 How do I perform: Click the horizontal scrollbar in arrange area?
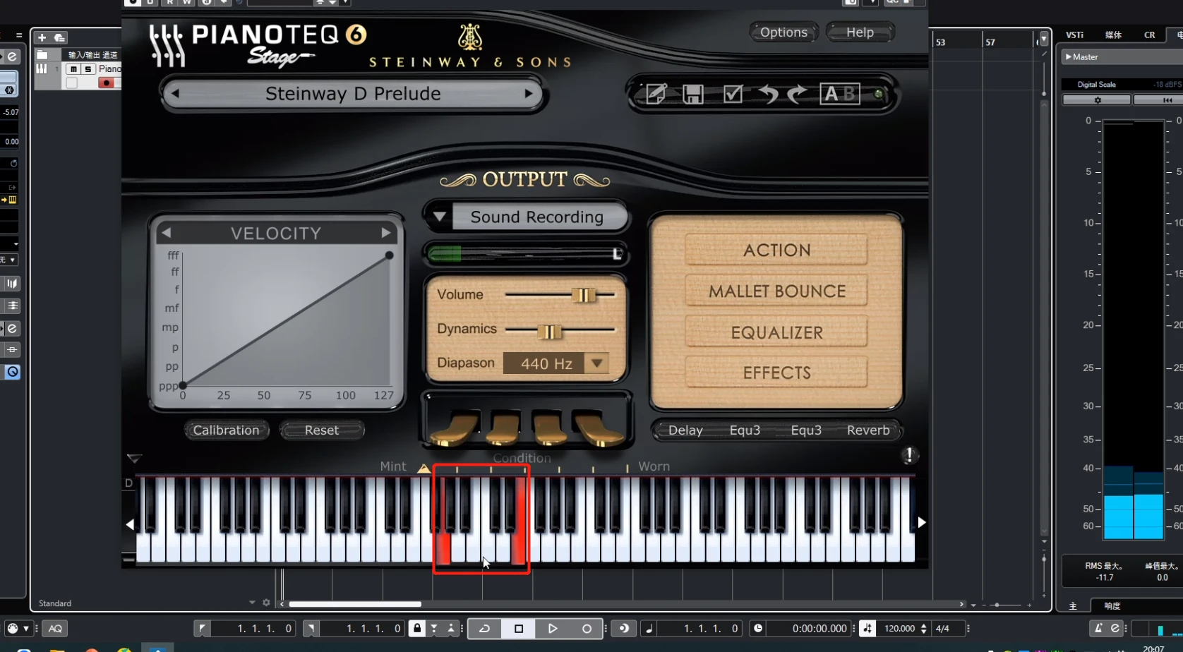[355, 604]
